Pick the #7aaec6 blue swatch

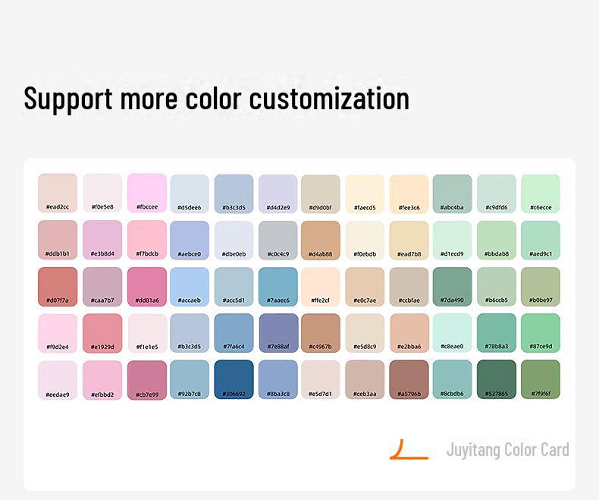tap(278, 286)
